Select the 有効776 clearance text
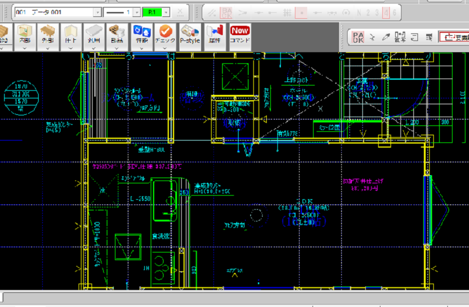This screenshot has width=469, height=307. 287,134
